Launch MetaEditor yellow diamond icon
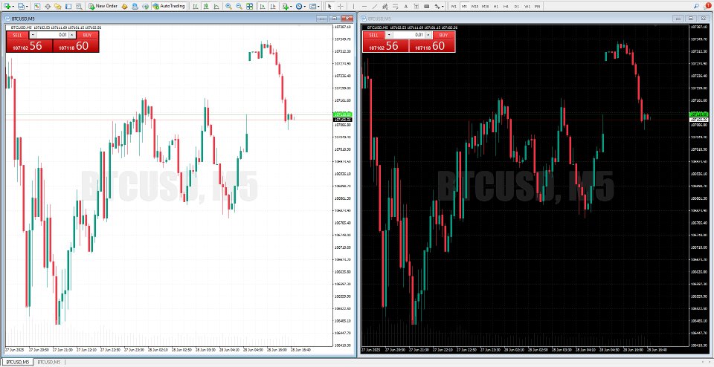This screenshot has width=714, height=367. (x=124, y=7)
